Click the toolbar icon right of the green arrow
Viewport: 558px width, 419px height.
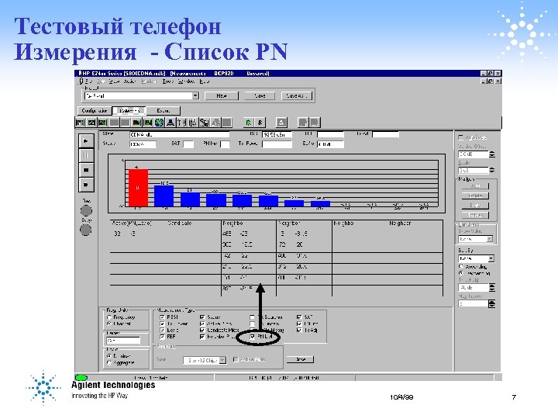[260, 123]
